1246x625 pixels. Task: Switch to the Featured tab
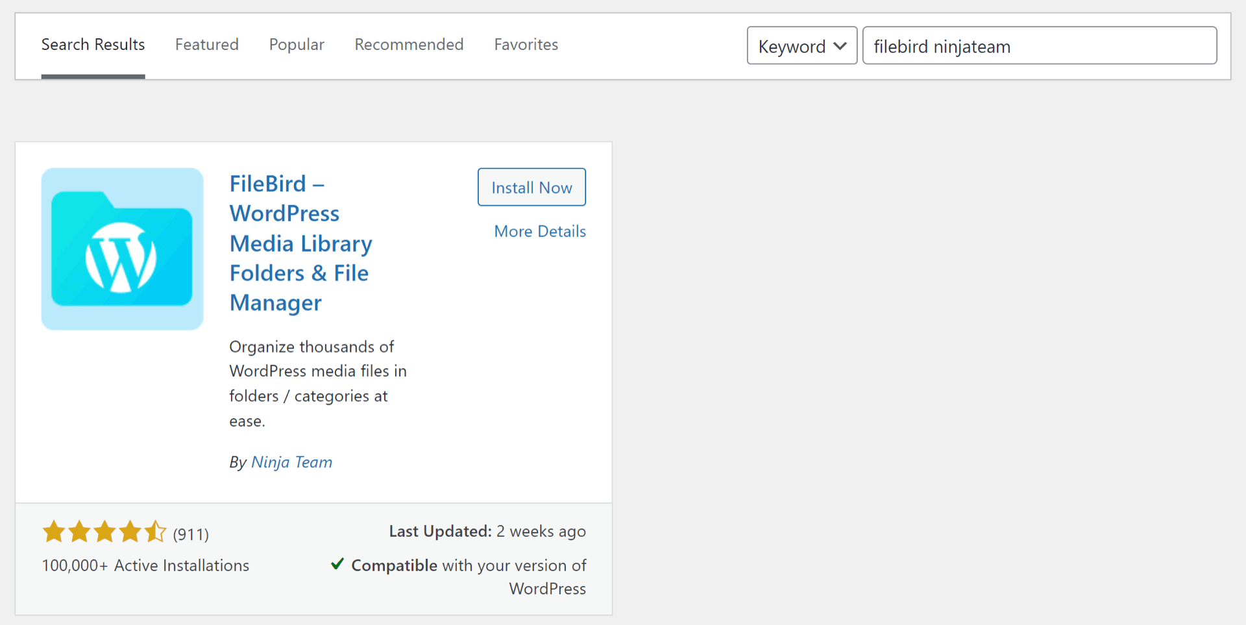pyautogui.click(x=207, y=44)
